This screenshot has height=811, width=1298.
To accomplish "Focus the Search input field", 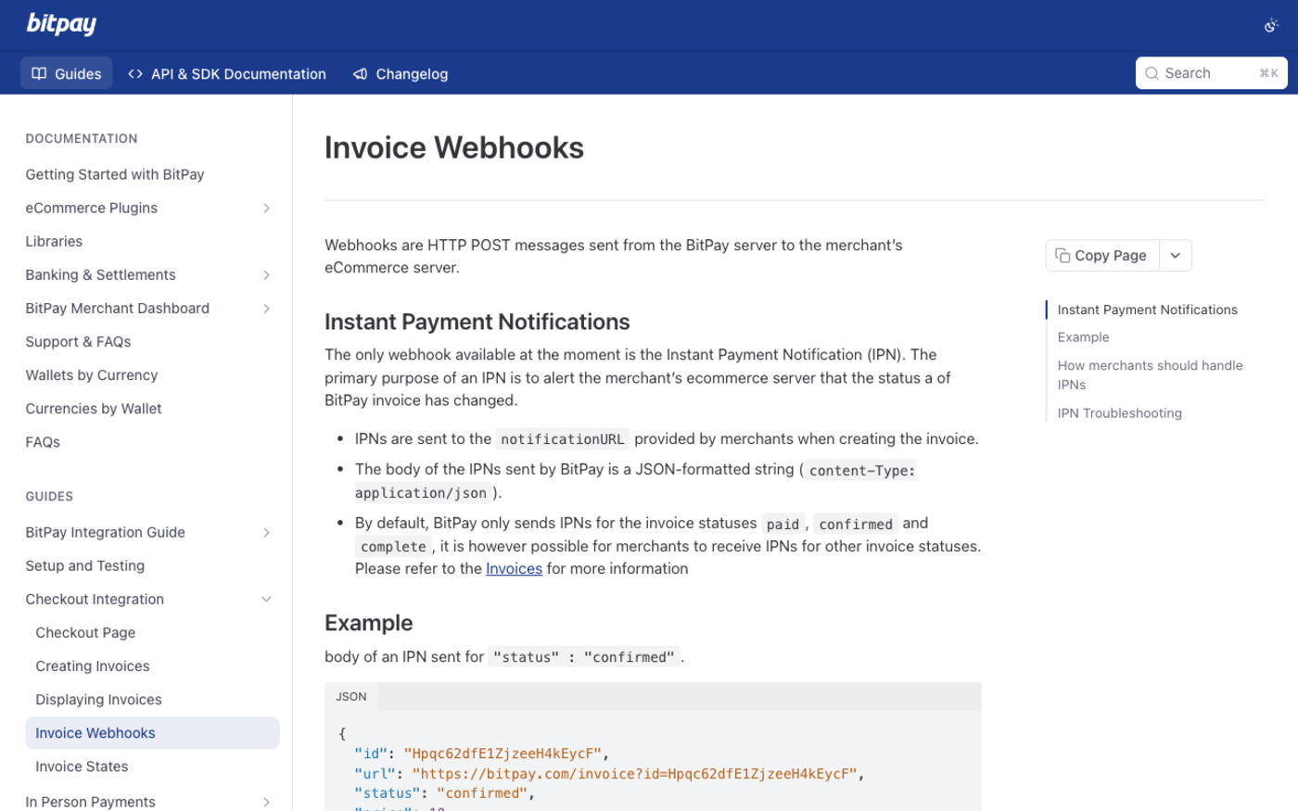I will click(1211, 73).
